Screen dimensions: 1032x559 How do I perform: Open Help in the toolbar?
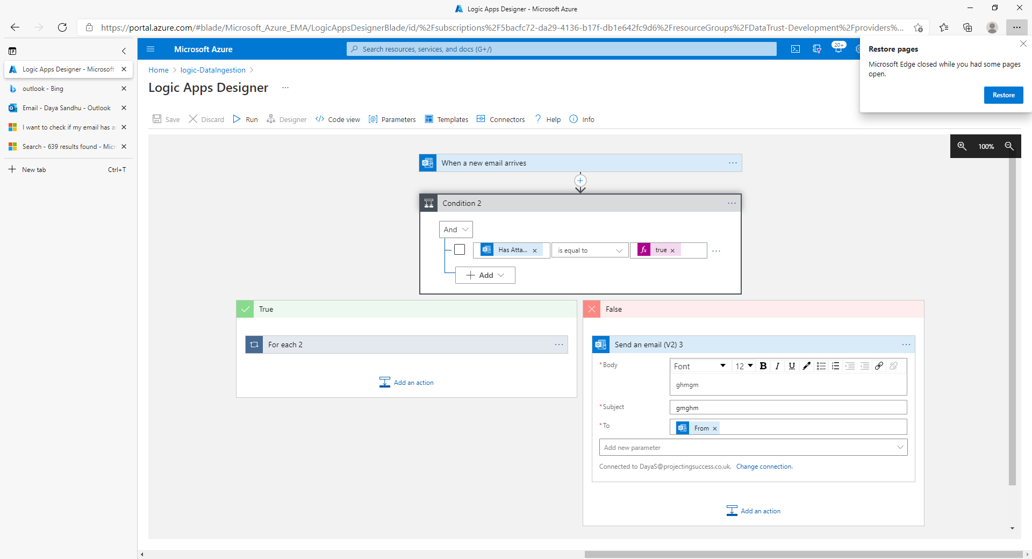point(548,119)
